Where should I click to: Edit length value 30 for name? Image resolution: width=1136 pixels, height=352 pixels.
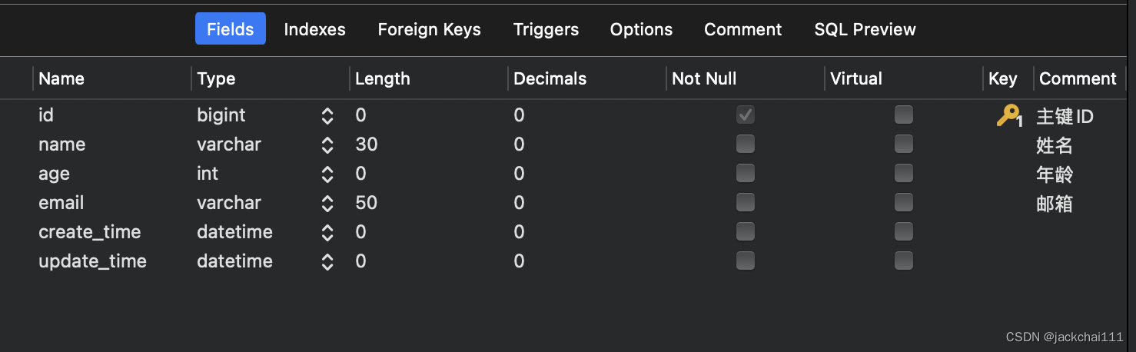367,144
